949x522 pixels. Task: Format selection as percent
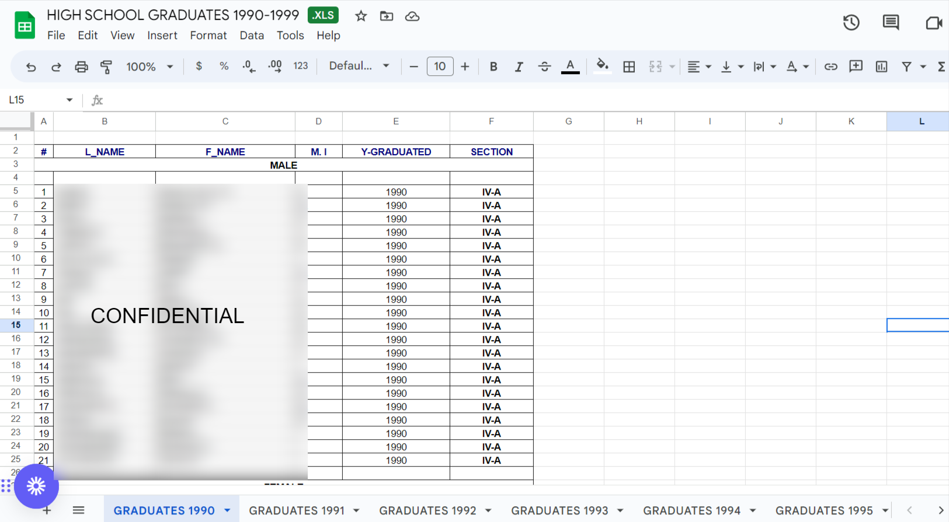[x=224, y=66]
